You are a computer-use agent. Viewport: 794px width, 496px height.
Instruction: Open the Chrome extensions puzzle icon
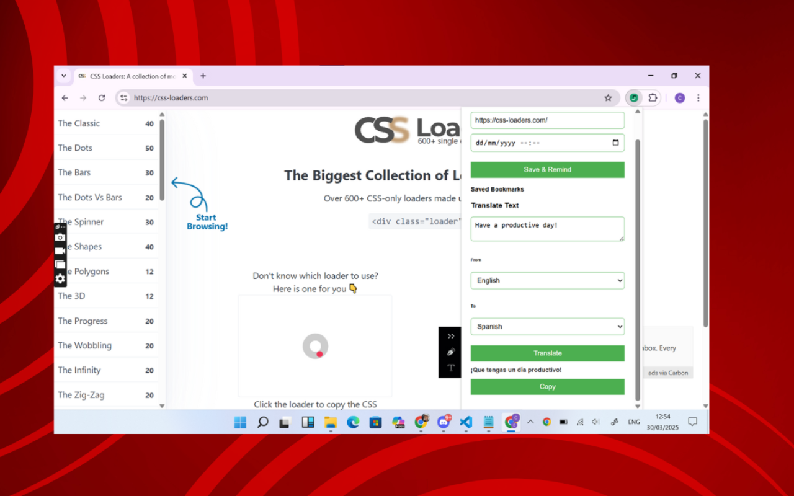[x=653, y=98]
